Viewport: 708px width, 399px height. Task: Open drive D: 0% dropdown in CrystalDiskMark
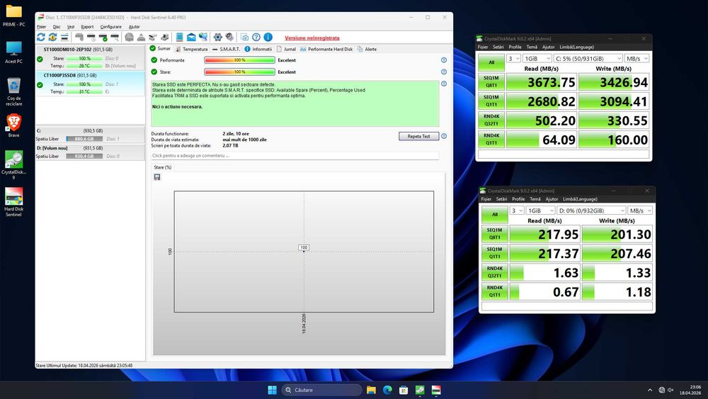[x=591, y=210]
